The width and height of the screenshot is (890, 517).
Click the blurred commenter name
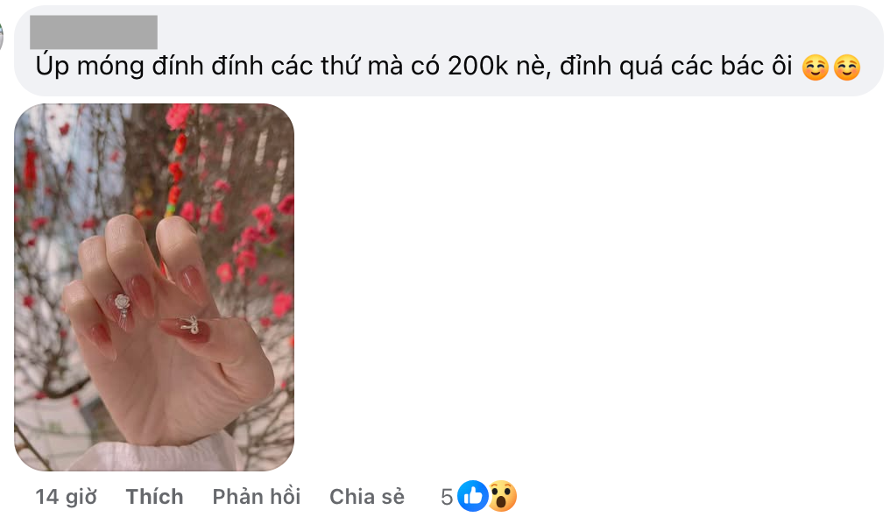pos(94,32)
